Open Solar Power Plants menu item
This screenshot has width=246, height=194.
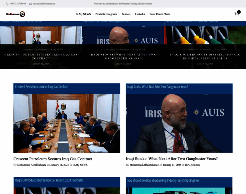tap(160, 14)
